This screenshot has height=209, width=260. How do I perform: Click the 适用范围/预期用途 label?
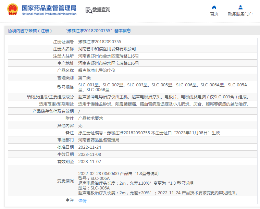pyautogui.click(x=57, y=104)
